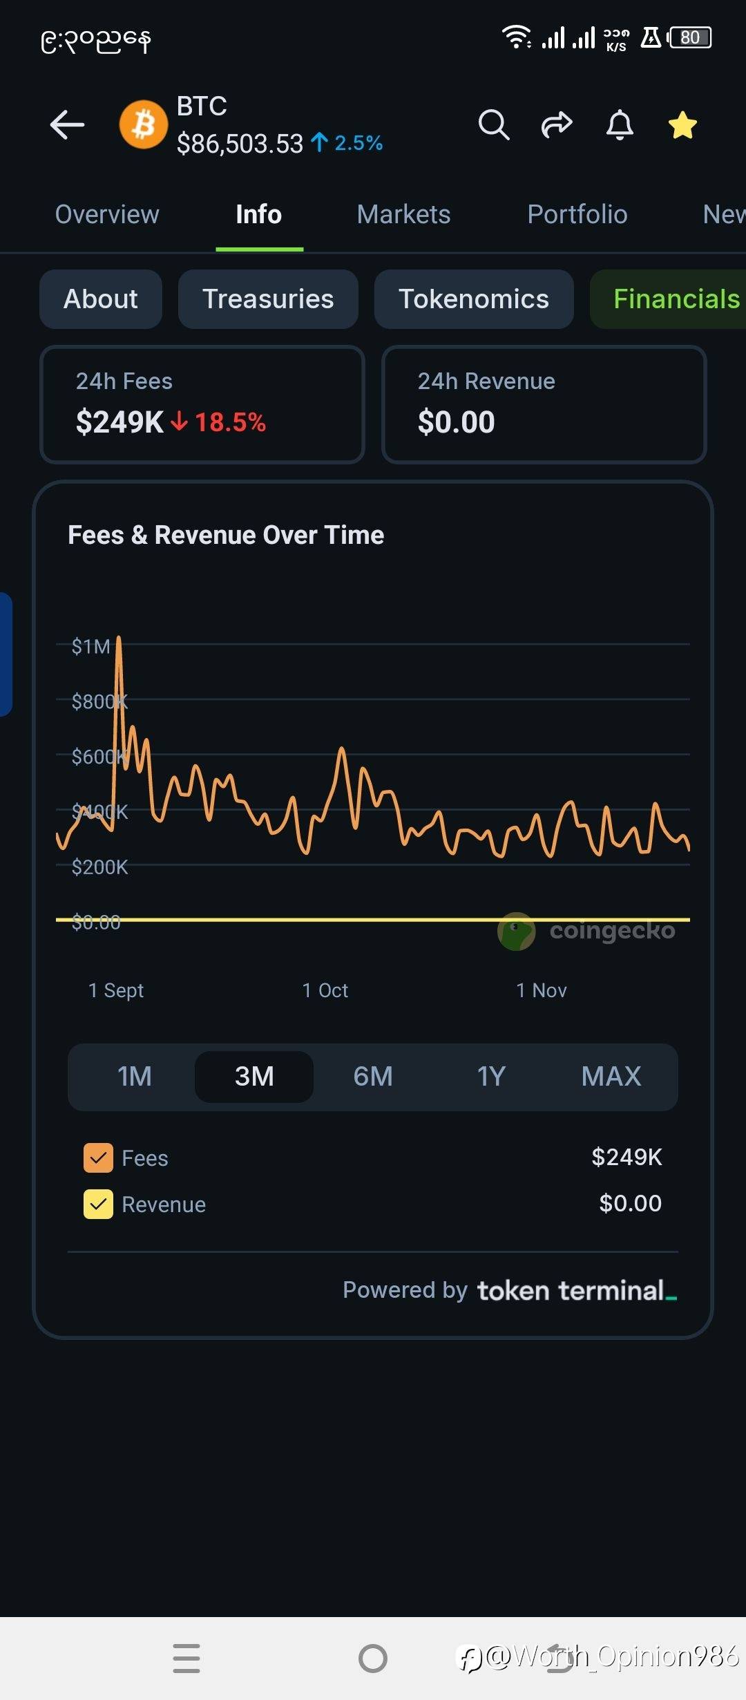The height and width of the screenshot is (1700, 746).
Task: Select the 1M time range
Action: [135, 1076]
